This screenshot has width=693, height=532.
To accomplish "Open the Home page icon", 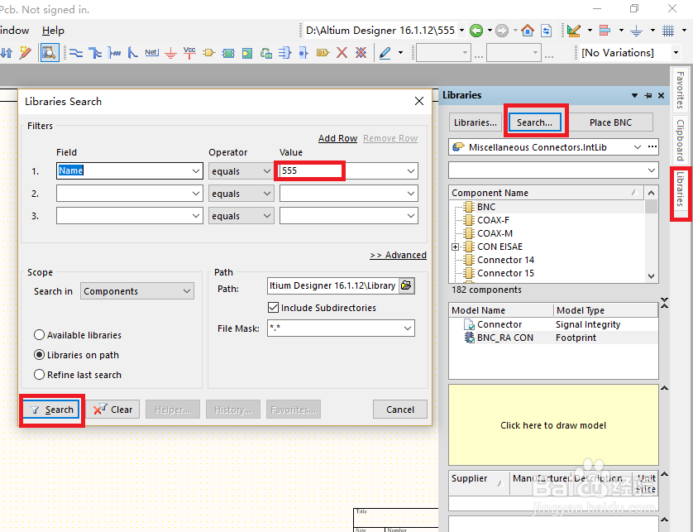I will click(x=528, y=31).
